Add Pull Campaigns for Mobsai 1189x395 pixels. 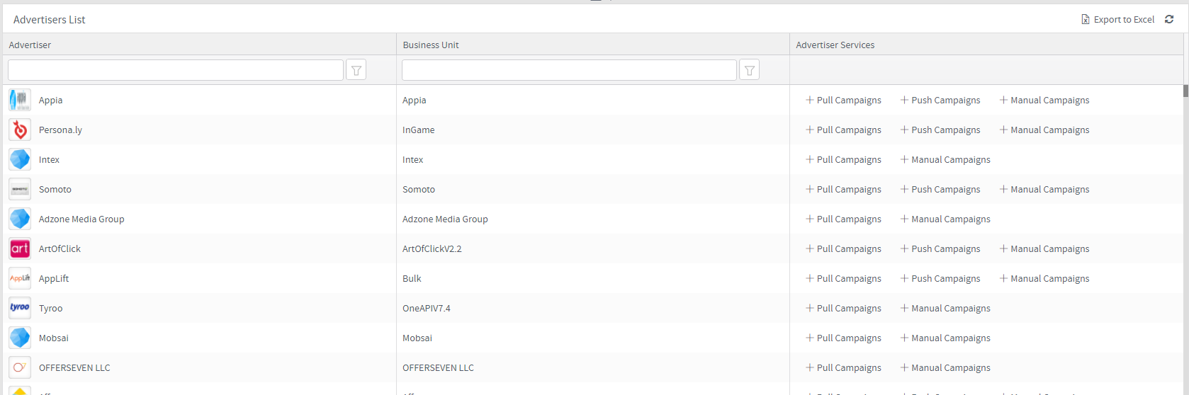[x=843, y=338]
